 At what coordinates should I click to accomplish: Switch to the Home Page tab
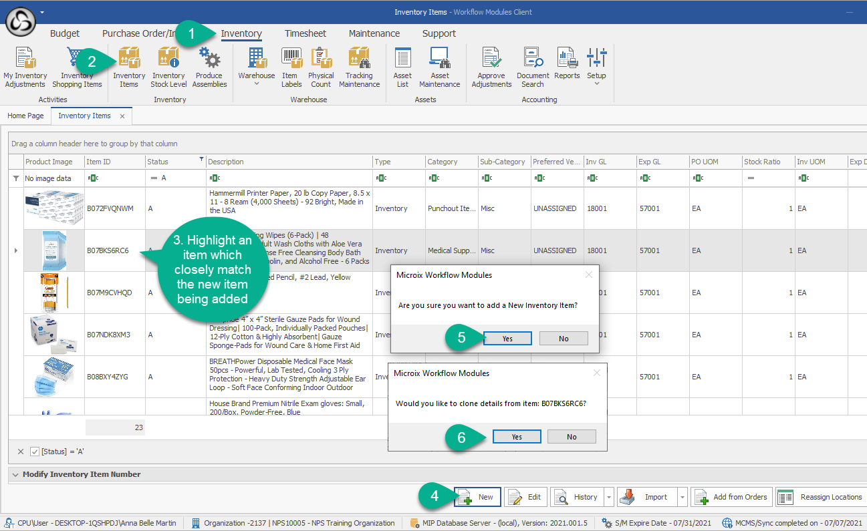click(25, 116)
